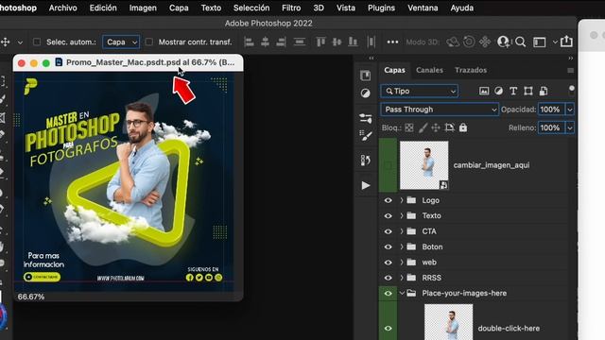Screen dimensions: 605x340
Task: Open the Capas panel menu icon
Action: pyautogui.click(x=570, y=70)
